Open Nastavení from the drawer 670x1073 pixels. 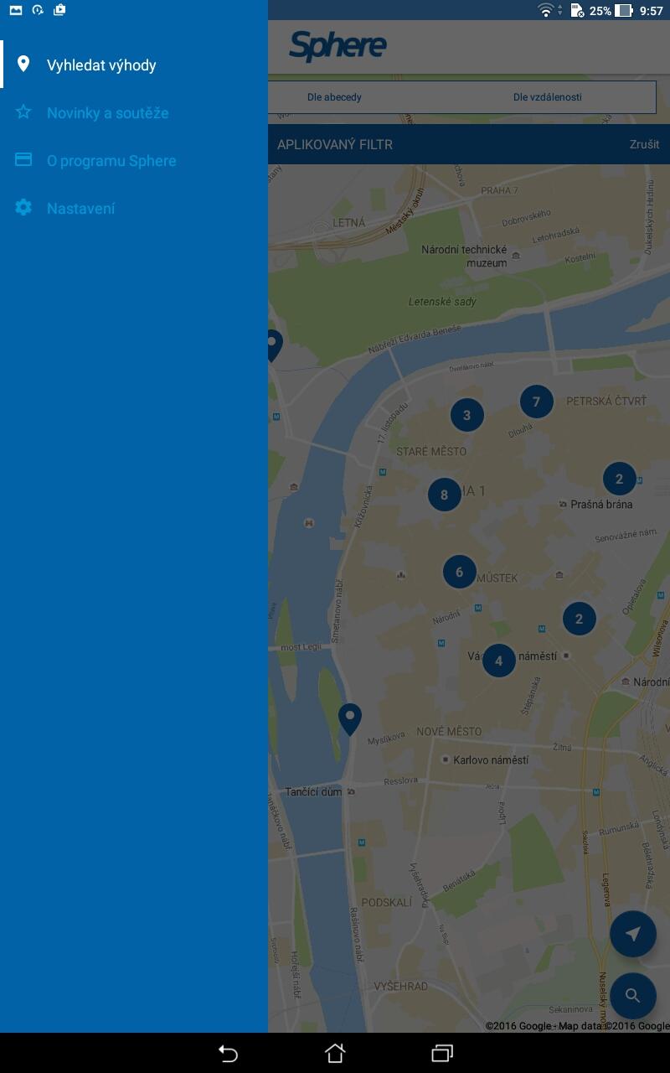[x=134, y=208]
